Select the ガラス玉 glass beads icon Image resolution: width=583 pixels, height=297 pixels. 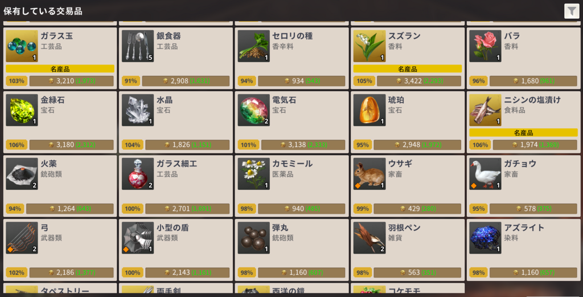click(x=22, y=46)
